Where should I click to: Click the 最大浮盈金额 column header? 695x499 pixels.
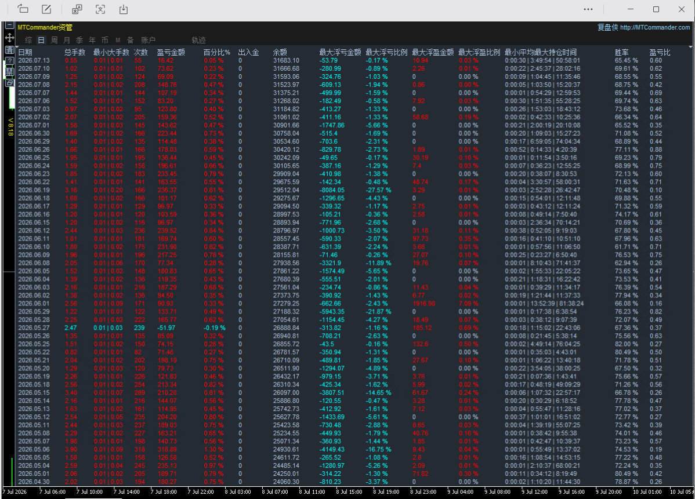click(x=433, y=52)
